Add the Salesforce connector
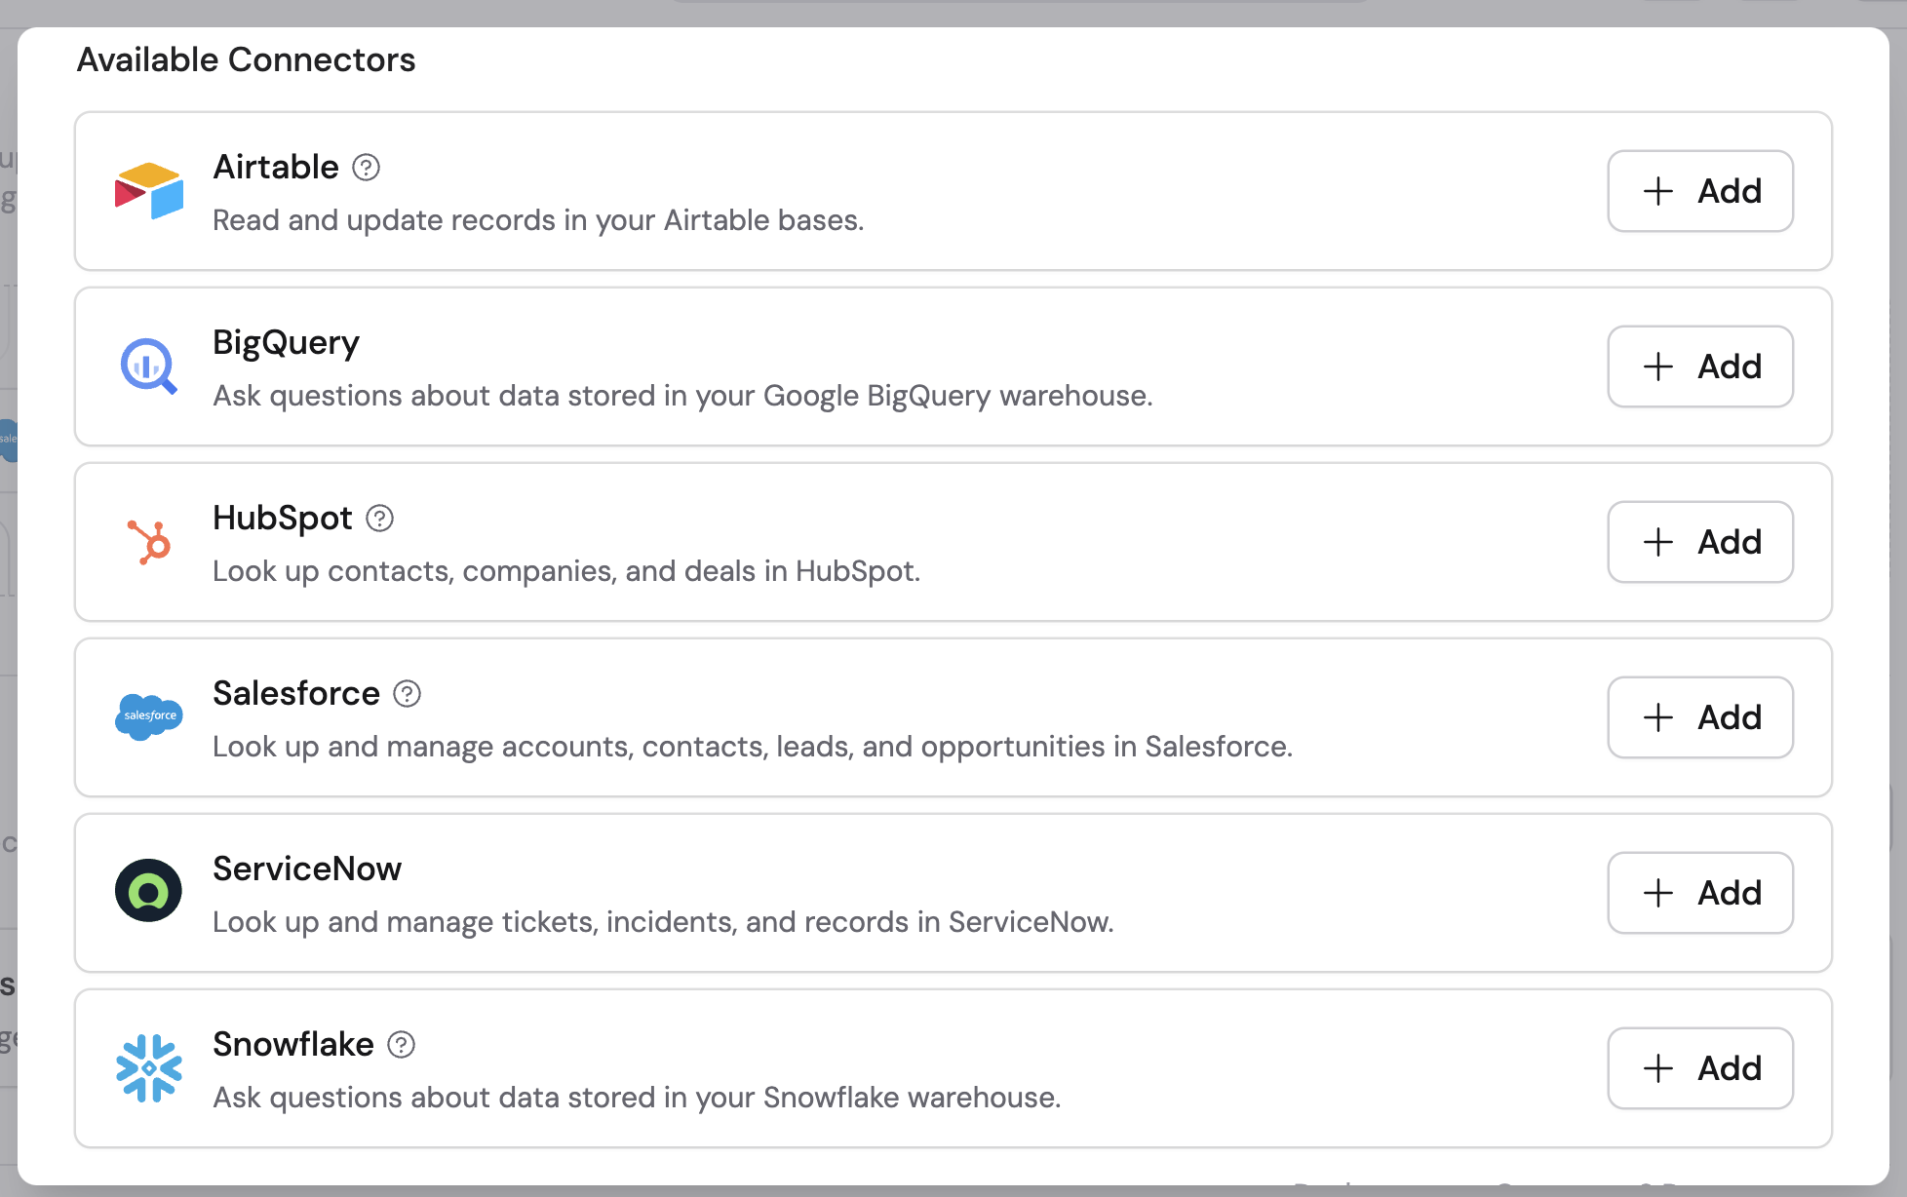 click(1699, 717)
